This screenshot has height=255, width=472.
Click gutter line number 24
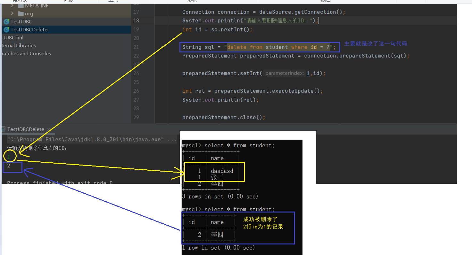(x=136, y=73)
